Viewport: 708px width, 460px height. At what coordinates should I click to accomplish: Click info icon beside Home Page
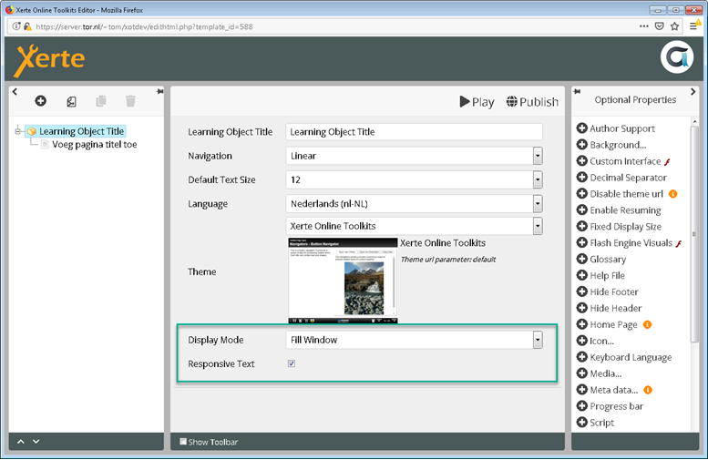(x=647, y=324)
